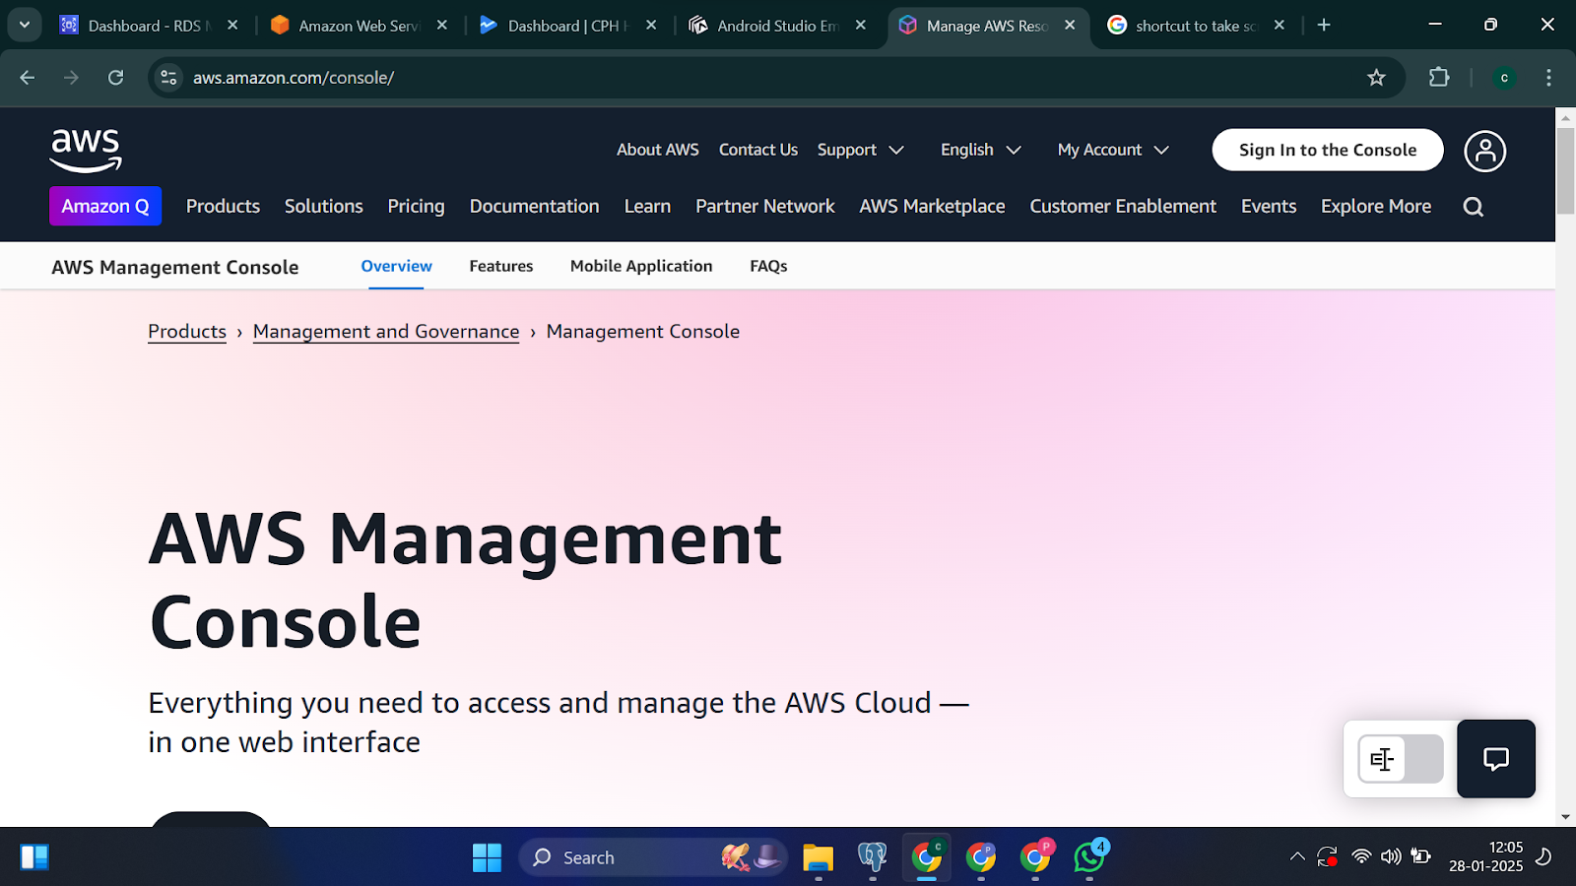Open taskbar clock showing 12:05
This screenshot has height=886, width=1576.
click(x=1486, y=856)
